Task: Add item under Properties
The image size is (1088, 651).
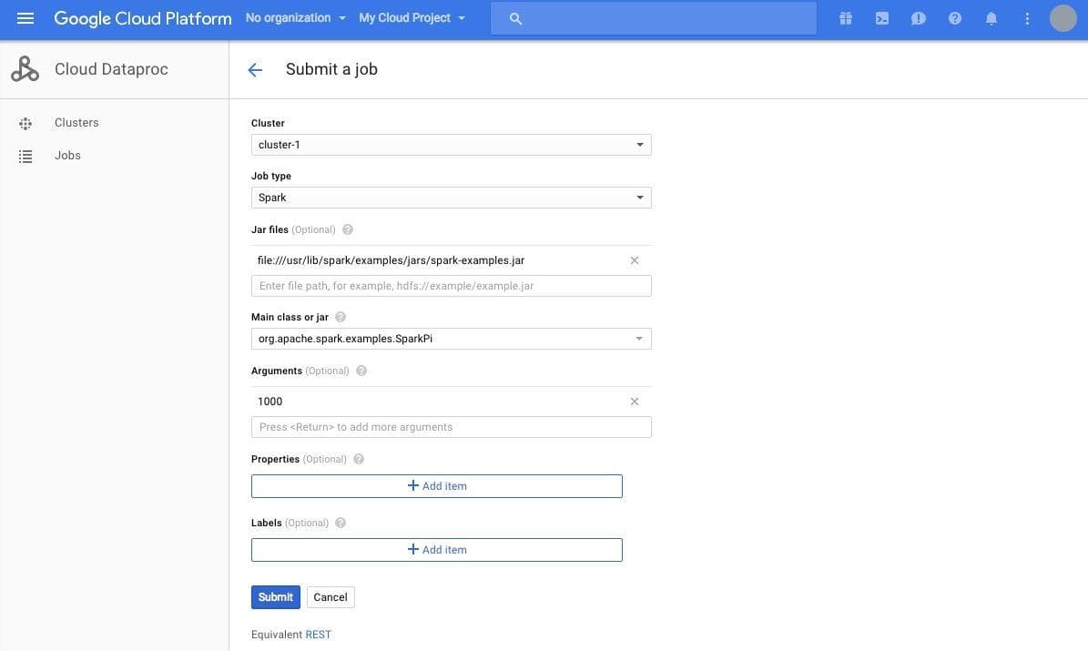Action: click(x=436, y=486)
